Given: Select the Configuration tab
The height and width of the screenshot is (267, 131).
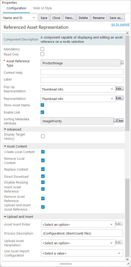Looking at the screenshot, I should [x=16, y=8].
